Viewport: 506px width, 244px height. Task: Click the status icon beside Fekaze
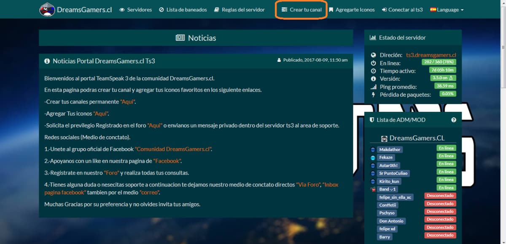[373, 157]
